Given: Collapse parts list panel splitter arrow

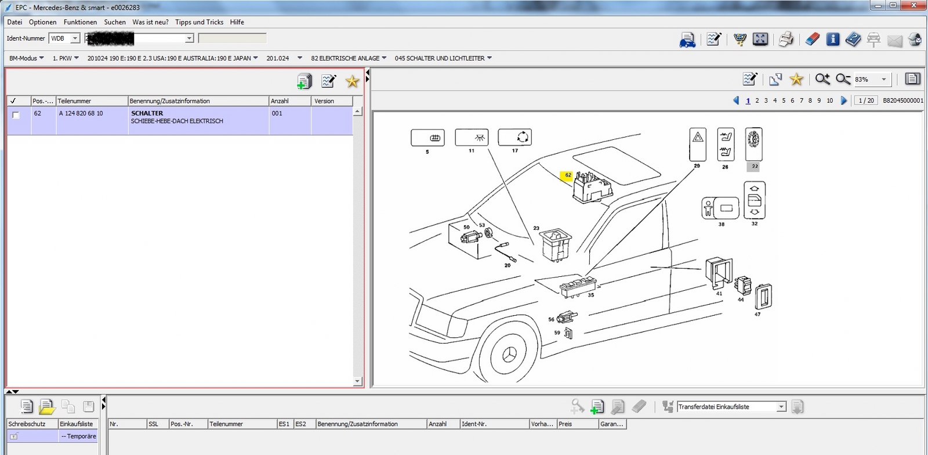Looking at the screenshot, I should [368, 73].
